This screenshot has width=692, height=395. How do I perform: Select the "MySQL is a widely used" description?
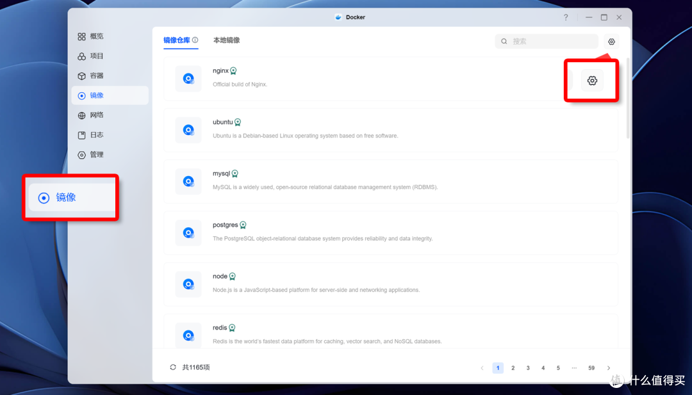click(325, 187)
